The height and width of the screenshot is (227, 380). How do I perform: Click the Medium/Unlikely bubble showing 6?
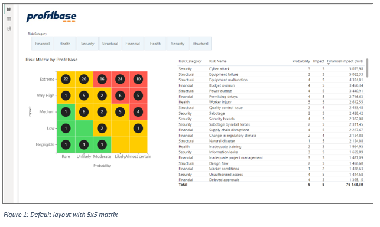(84, 112)
